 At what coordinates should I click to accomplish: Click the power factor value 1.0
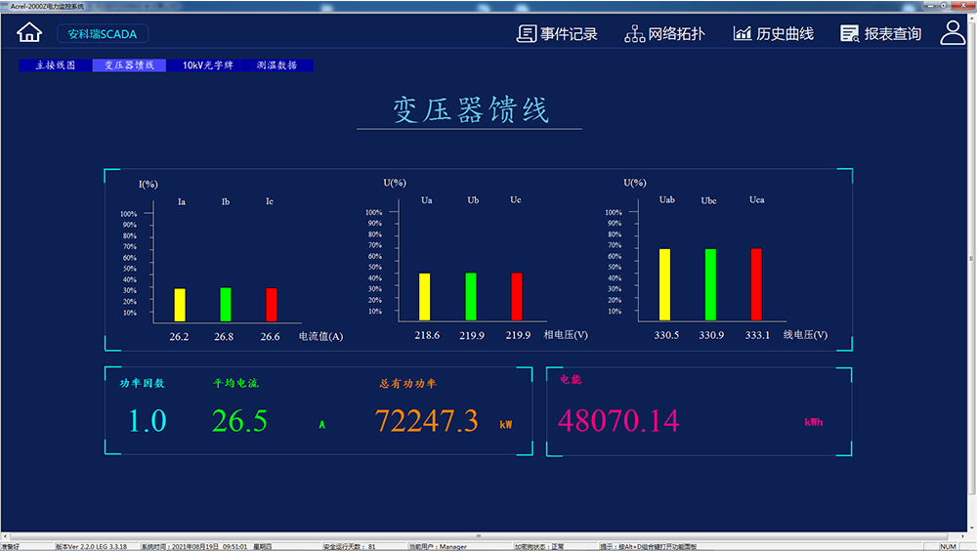point(148,421)
